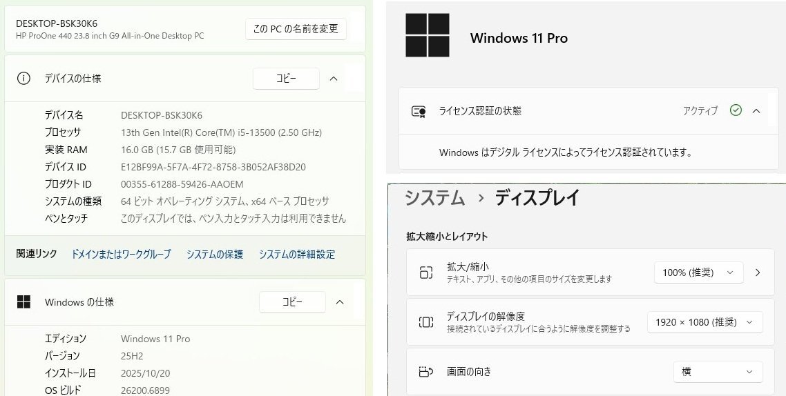Collapse the Windows の仕様 section
The width and height of the screenshot is (786, 396).
[339, 302]
